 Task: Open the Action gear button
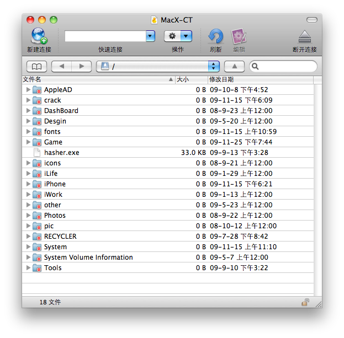(x=172, y=36)
